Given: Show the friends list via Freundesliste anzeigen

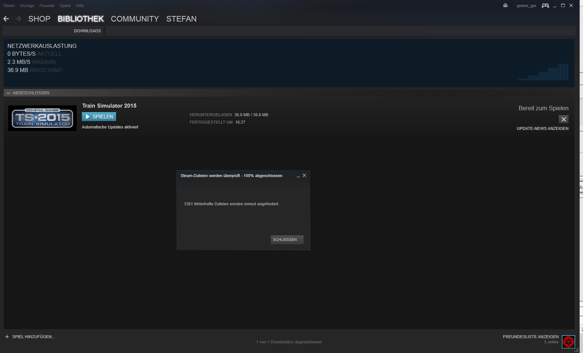Looking at the screenshot, I should click(531, 337).
